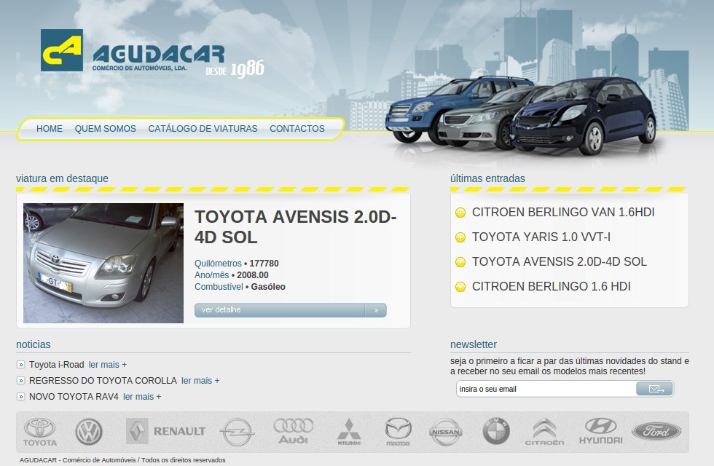Open CITROEN BERLINGO VAN 1.6HDI listing
Screen dimensions: 714x466
[562, 212]
